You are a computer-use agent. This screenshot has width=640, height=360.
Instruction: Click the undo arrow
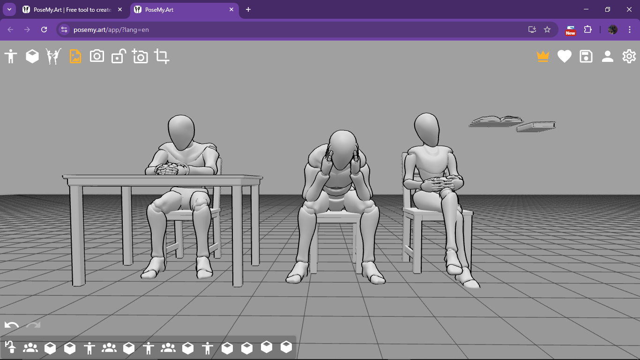(x=12, y=325)
